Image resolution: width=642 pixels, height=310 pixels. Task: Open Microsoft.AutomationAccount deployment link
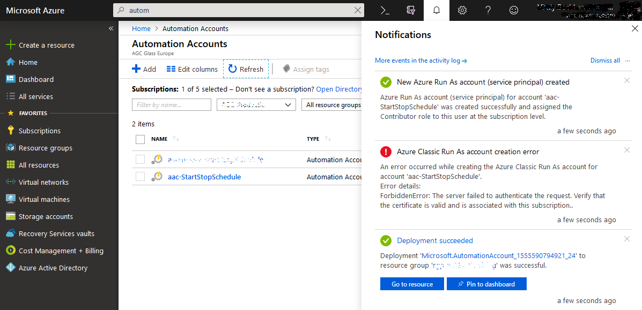[499, 255]
